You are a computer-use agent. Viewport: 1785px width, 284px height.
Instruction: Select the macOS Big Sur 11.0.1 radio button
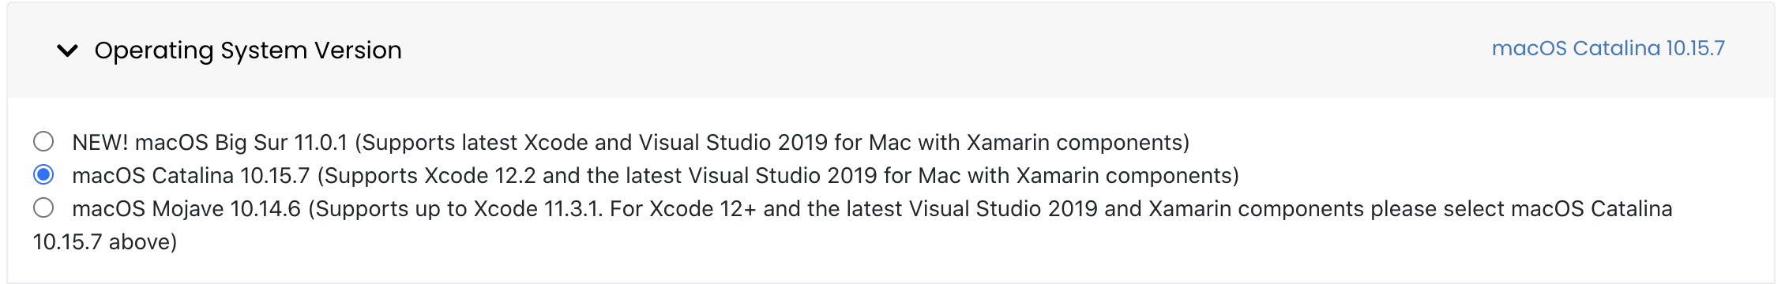click(x=43, y=141)
